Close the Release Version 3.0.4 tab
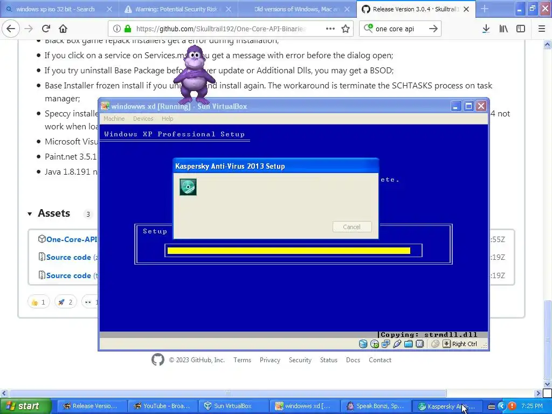The image size is (552, 414). tap(466, 9)
